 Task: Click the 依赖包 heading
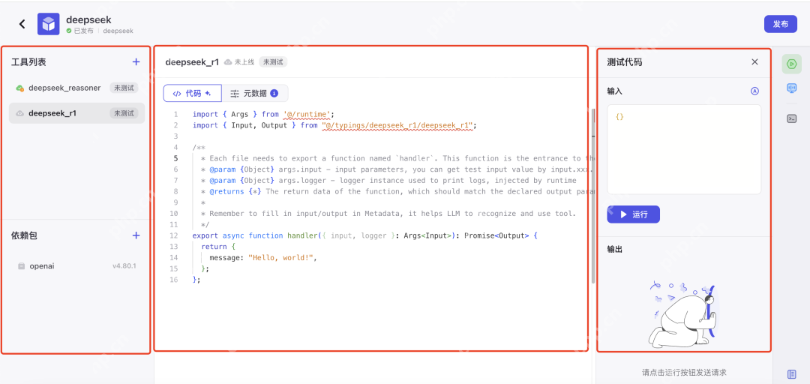24,235
